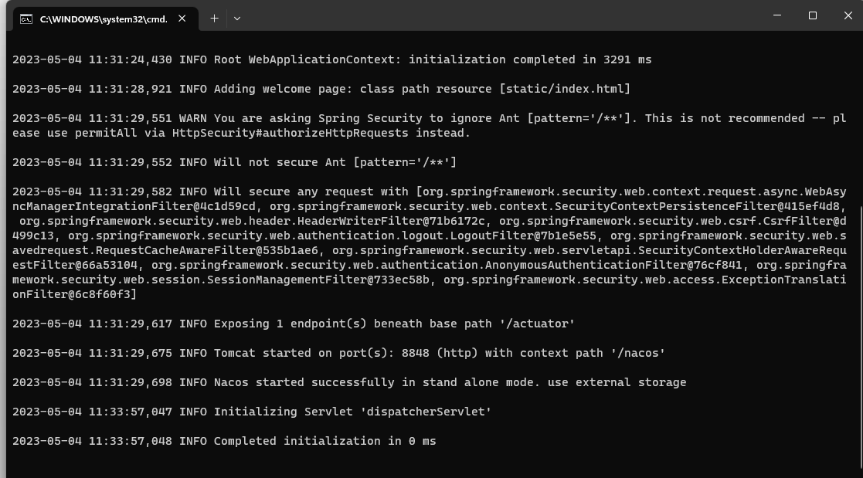Open the new tab profile dropdown chevron
Image resolution: width=863 pixels, height=478 pixels.
click(237, 19)
